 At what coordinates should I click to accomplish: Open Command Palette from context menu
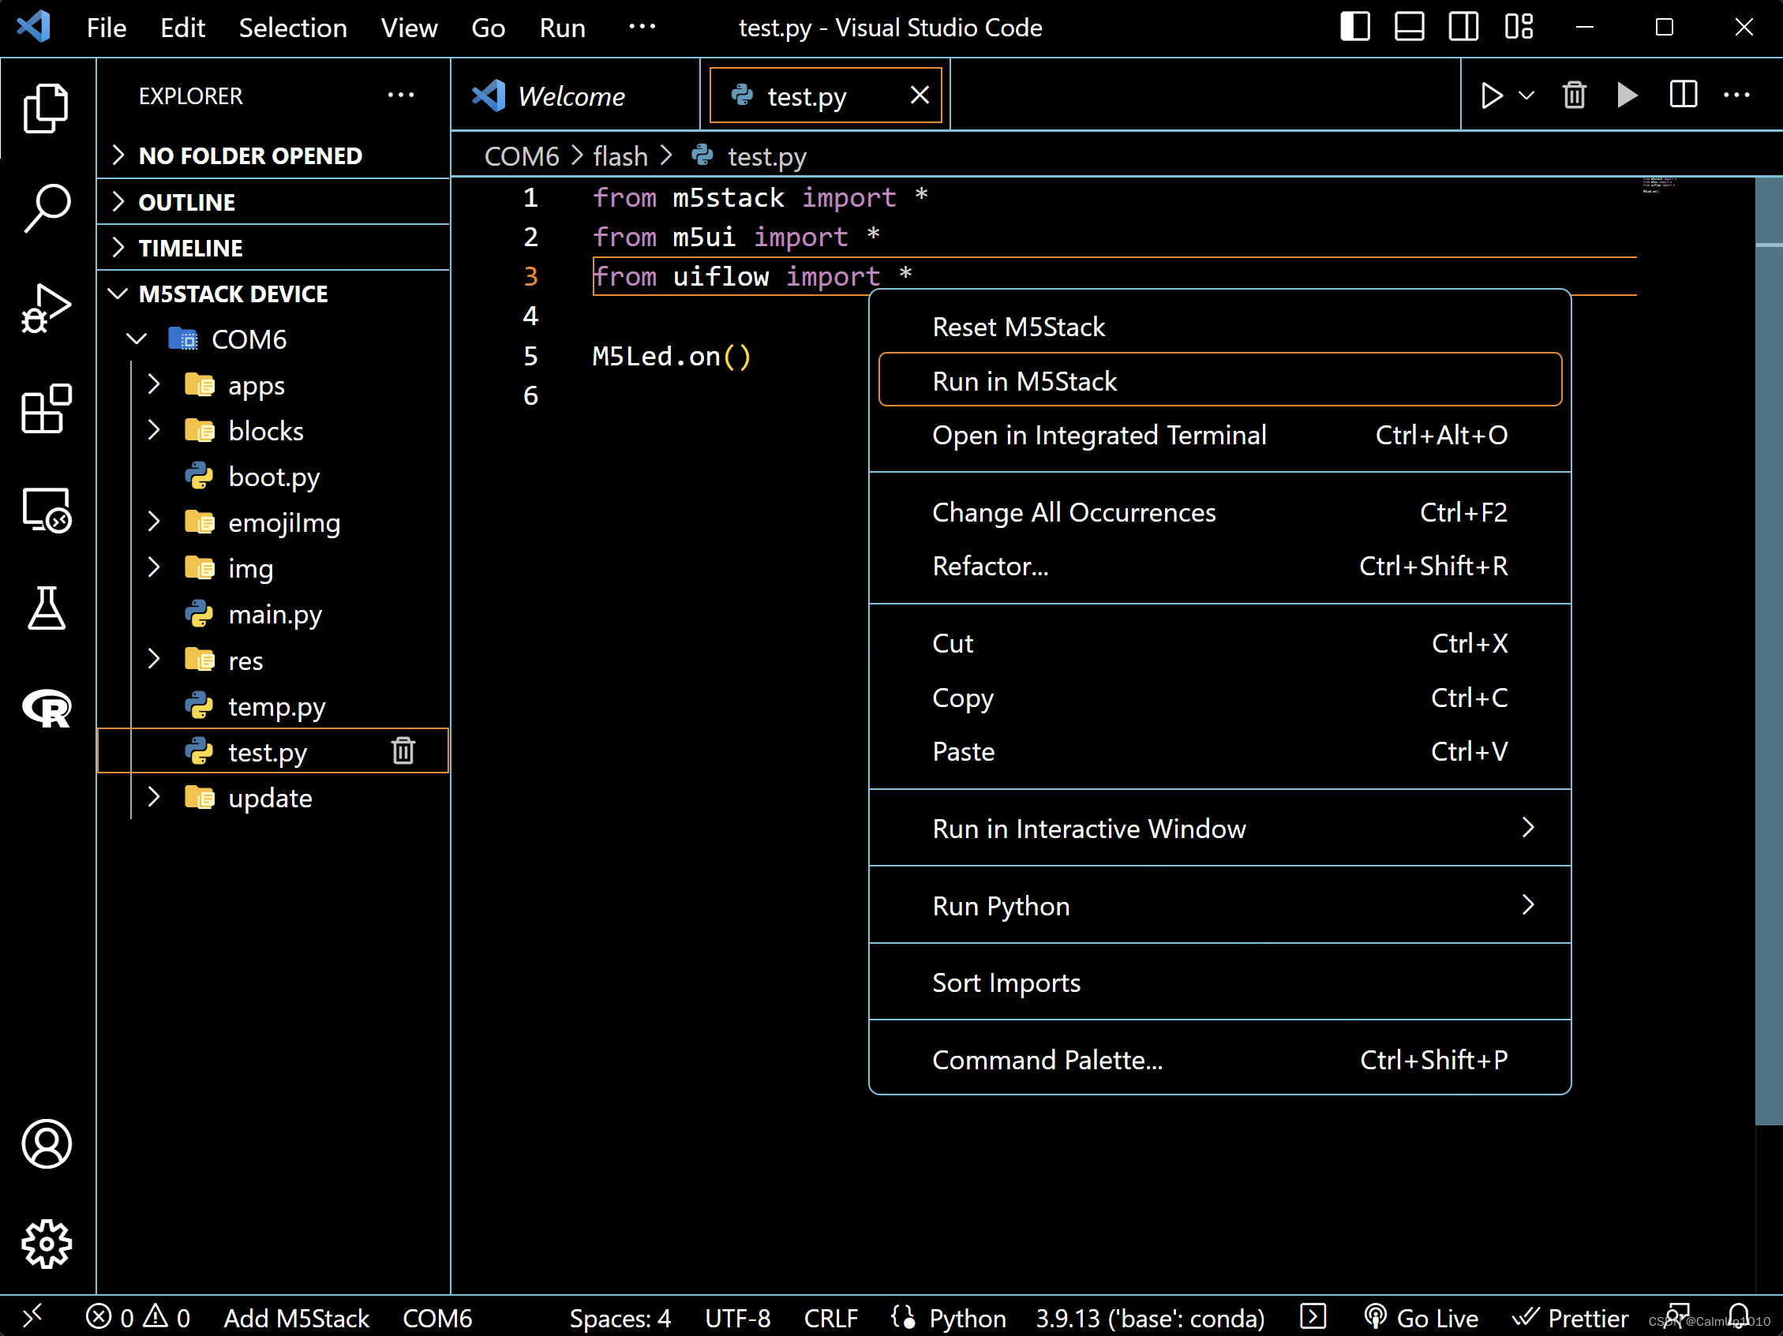click(1219, 1060)
